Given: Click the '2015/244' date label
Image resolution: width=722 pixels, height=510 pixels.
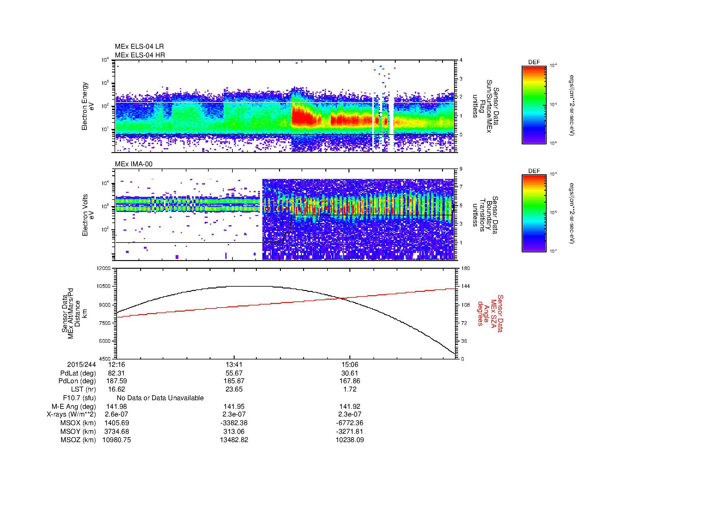Looking at the screenshot, I should pos(81,365).
